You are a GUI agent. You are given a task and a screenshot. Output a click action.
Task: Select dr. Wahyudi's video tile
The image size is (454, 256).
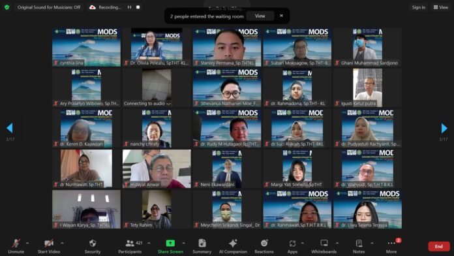tap(368, 168)
